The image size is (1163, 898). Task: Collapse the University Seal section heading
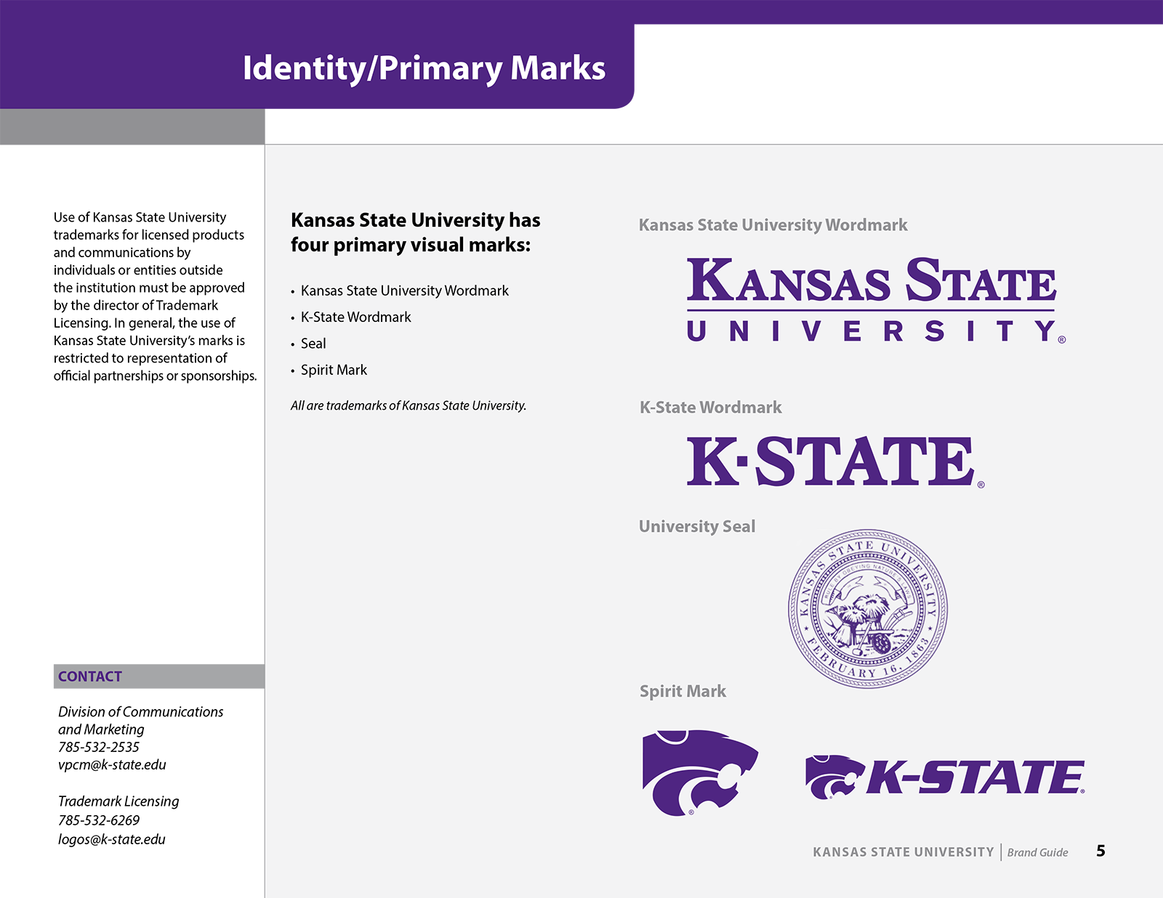(696, 526)
